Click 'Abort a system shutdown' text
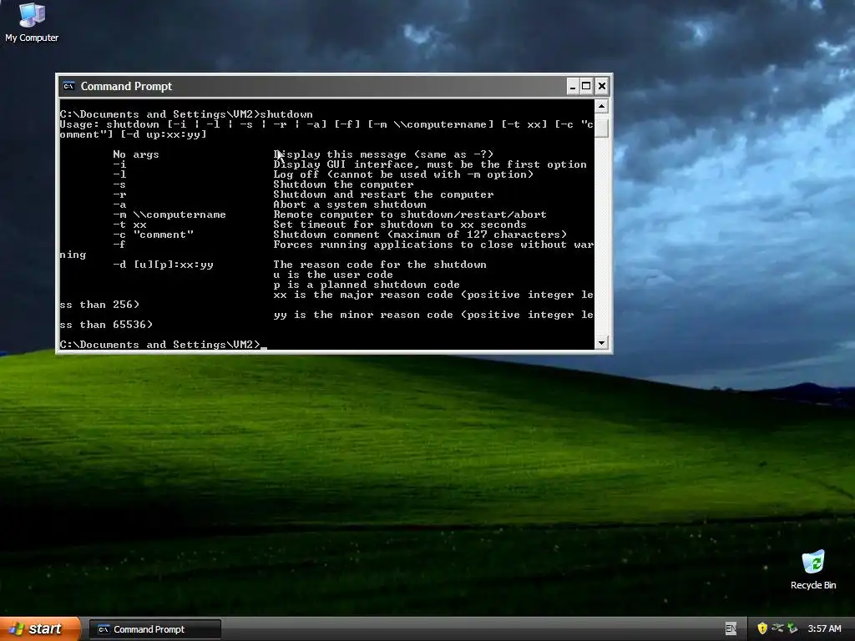The width and height of the screenshot is (855, 641). click(350, 205)
